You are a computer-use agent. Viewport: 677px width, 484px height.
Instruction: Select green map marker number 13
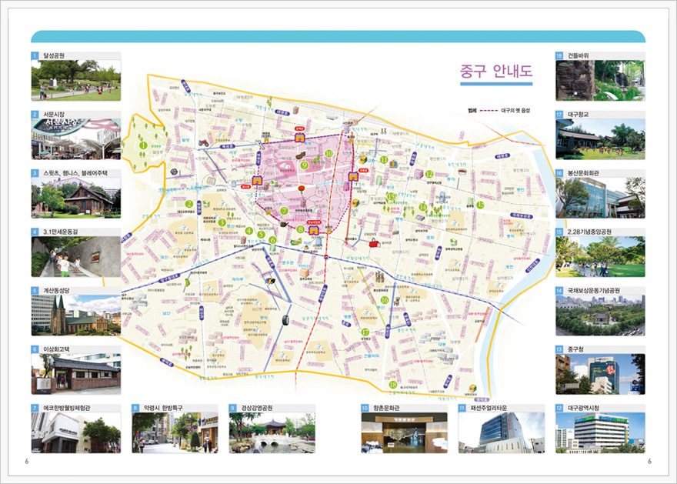(480, 205)
